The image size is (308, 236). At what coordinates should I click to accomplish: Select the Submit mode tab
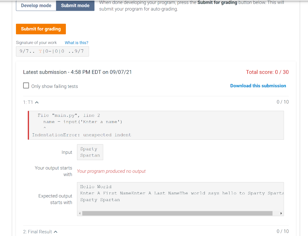[x=75, y=5]
